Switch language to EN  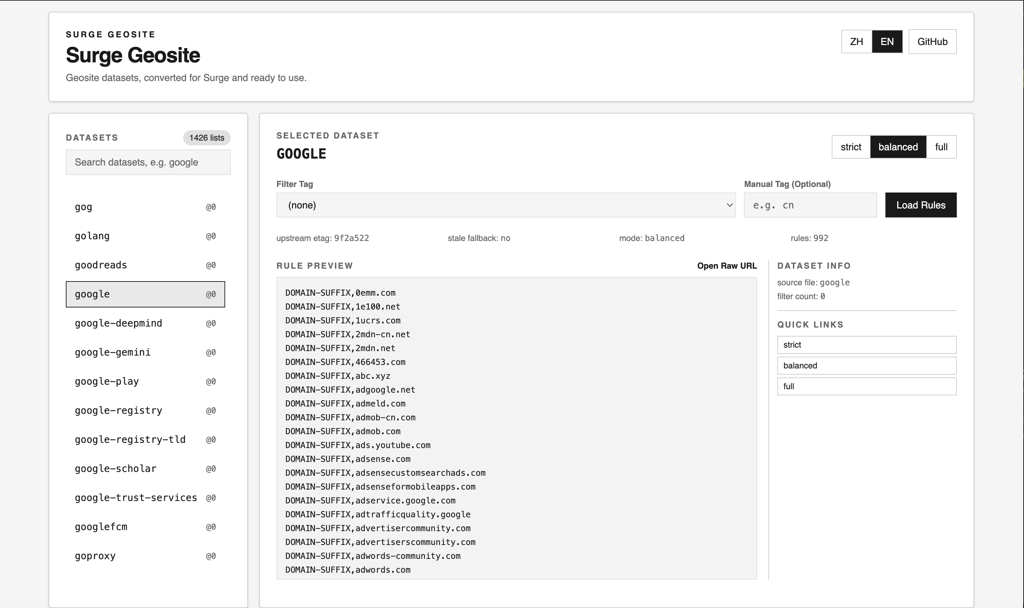pos(887,42)
